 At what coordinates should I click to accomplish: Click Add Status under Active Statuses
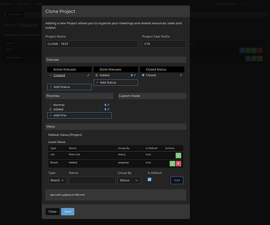tap(69, 87)
